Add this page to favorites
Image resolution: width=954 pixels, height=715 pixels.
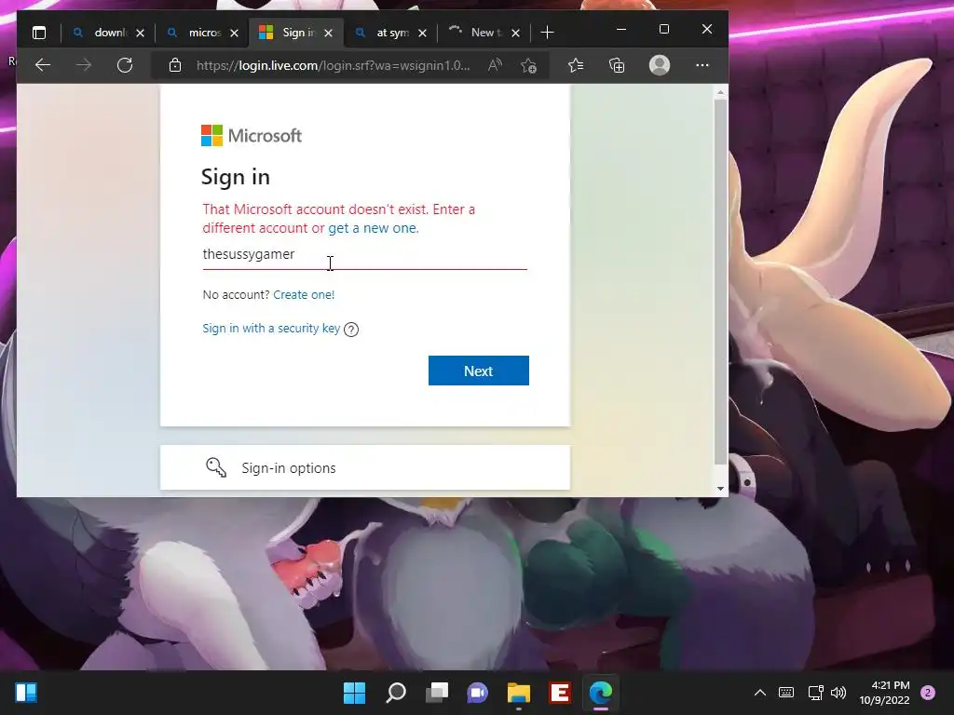point(529,65)
